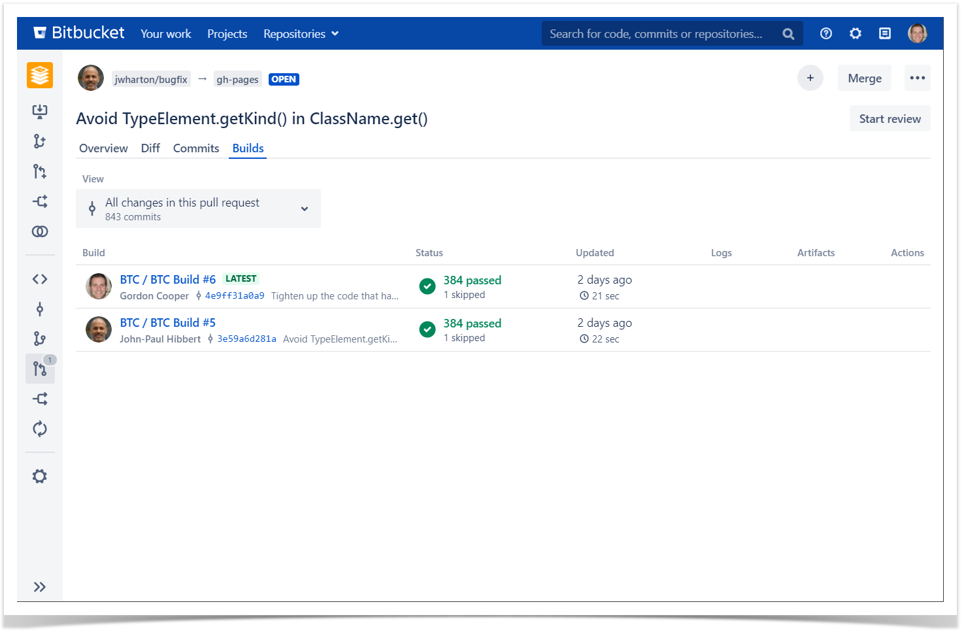Image resolution: width=966 pixels, height=634 pixels.
Task: Click the jwharton/bugfix source branch
Action: coord(151,79)
